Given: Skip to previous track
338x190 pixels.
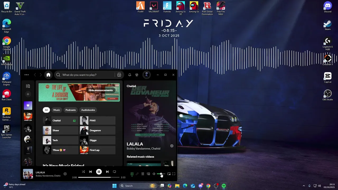Looking at the screenshot, I should pos(90,172).
